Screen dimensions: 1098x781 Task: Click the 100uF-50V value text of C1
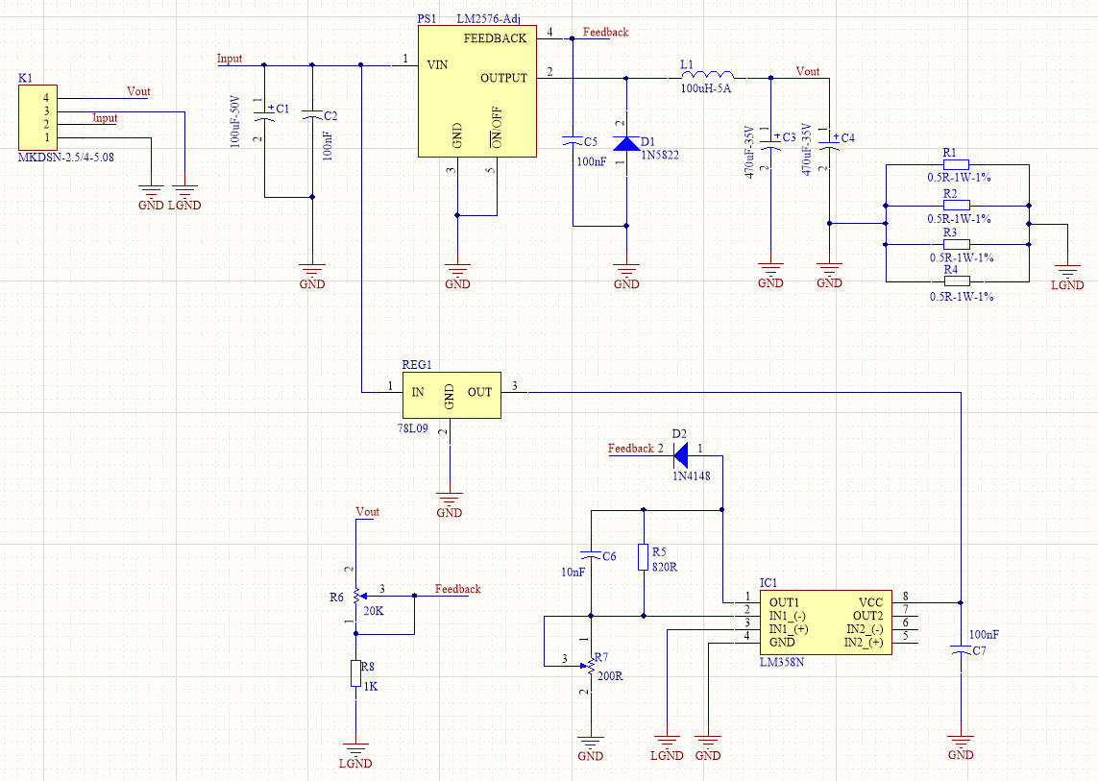[235, 121]
